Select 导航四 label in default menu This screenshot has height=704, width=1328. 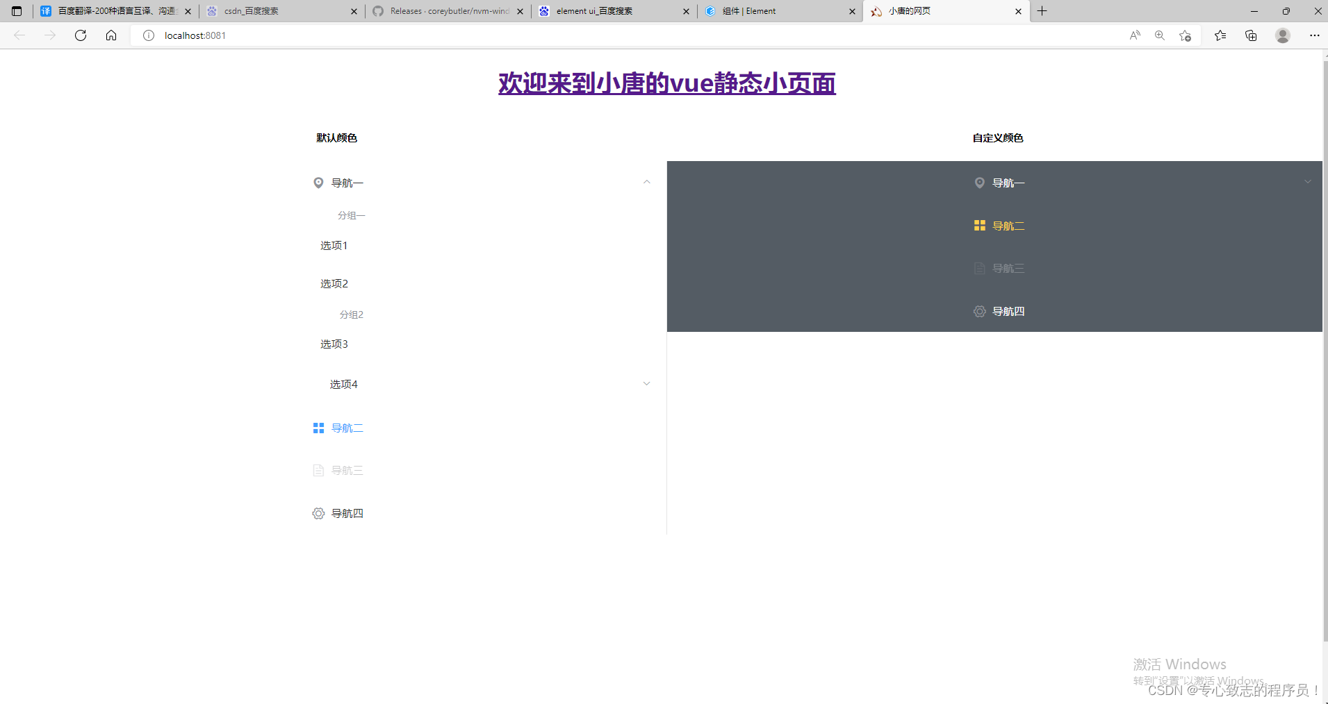click(x=347, y=514)
